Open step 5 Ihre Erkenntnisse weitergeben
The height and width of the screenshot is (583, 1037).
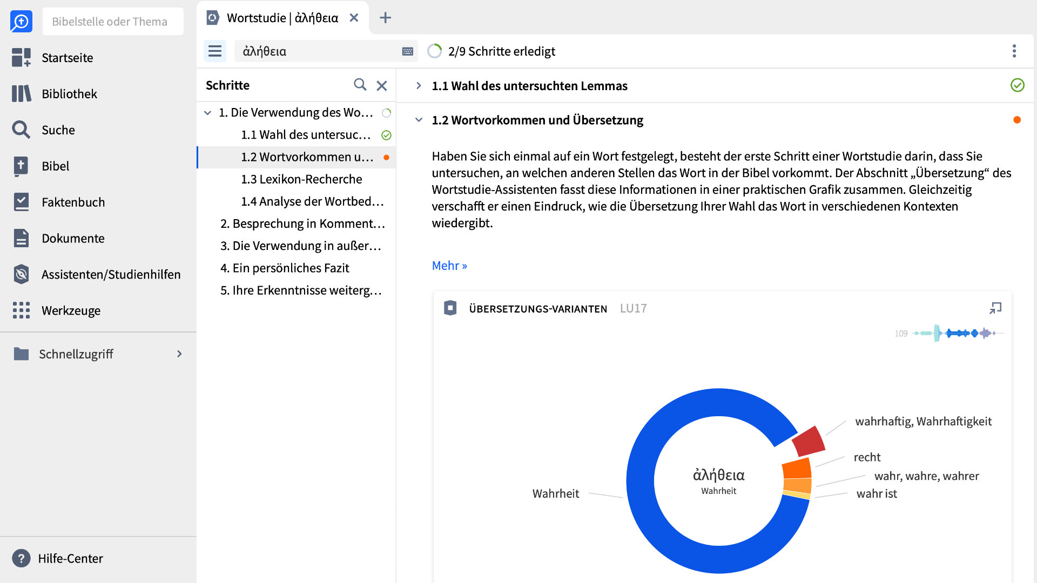pos(301,290)
